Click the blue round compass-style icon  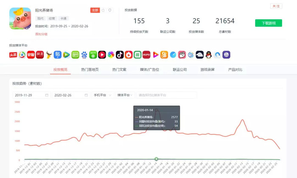[x=173, y=55]
